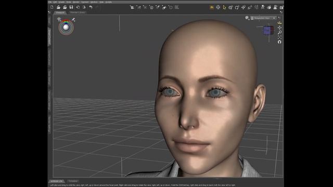Click the axis icon left of the color sphere
This screenshot has height=187, width=333.
pos(59,20)
